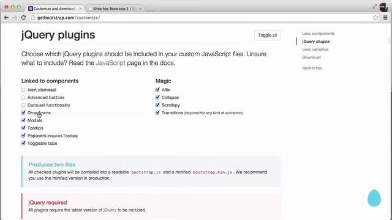
Task: Close the Khóa học Bootstrap 3 tab
Action: click(x=140, y=9)
